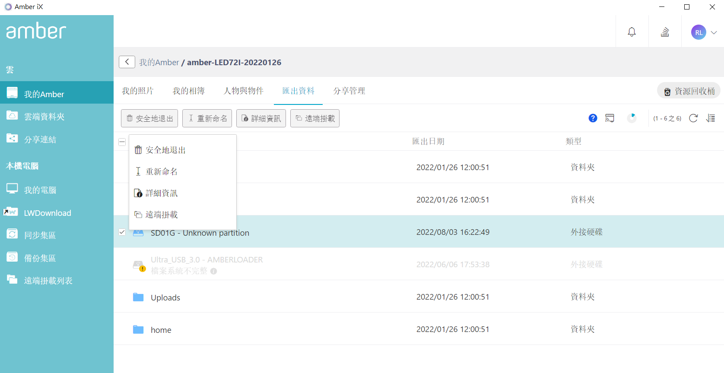Select SD01G - Unknown partition name
Viewport: 724px width, 373px height.
click(200, 233)
